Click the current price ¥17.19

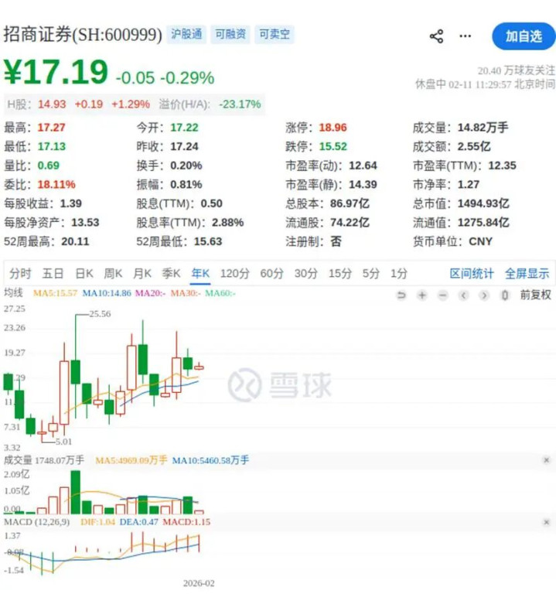coord(56,72)
